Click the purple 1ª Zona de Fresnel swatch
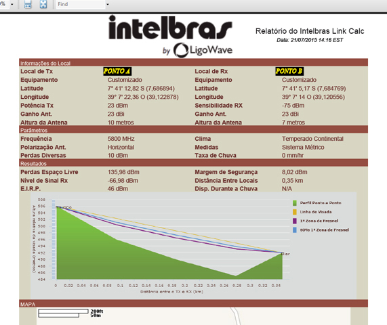This screenshot has height=325, width=387. [294, 221]
